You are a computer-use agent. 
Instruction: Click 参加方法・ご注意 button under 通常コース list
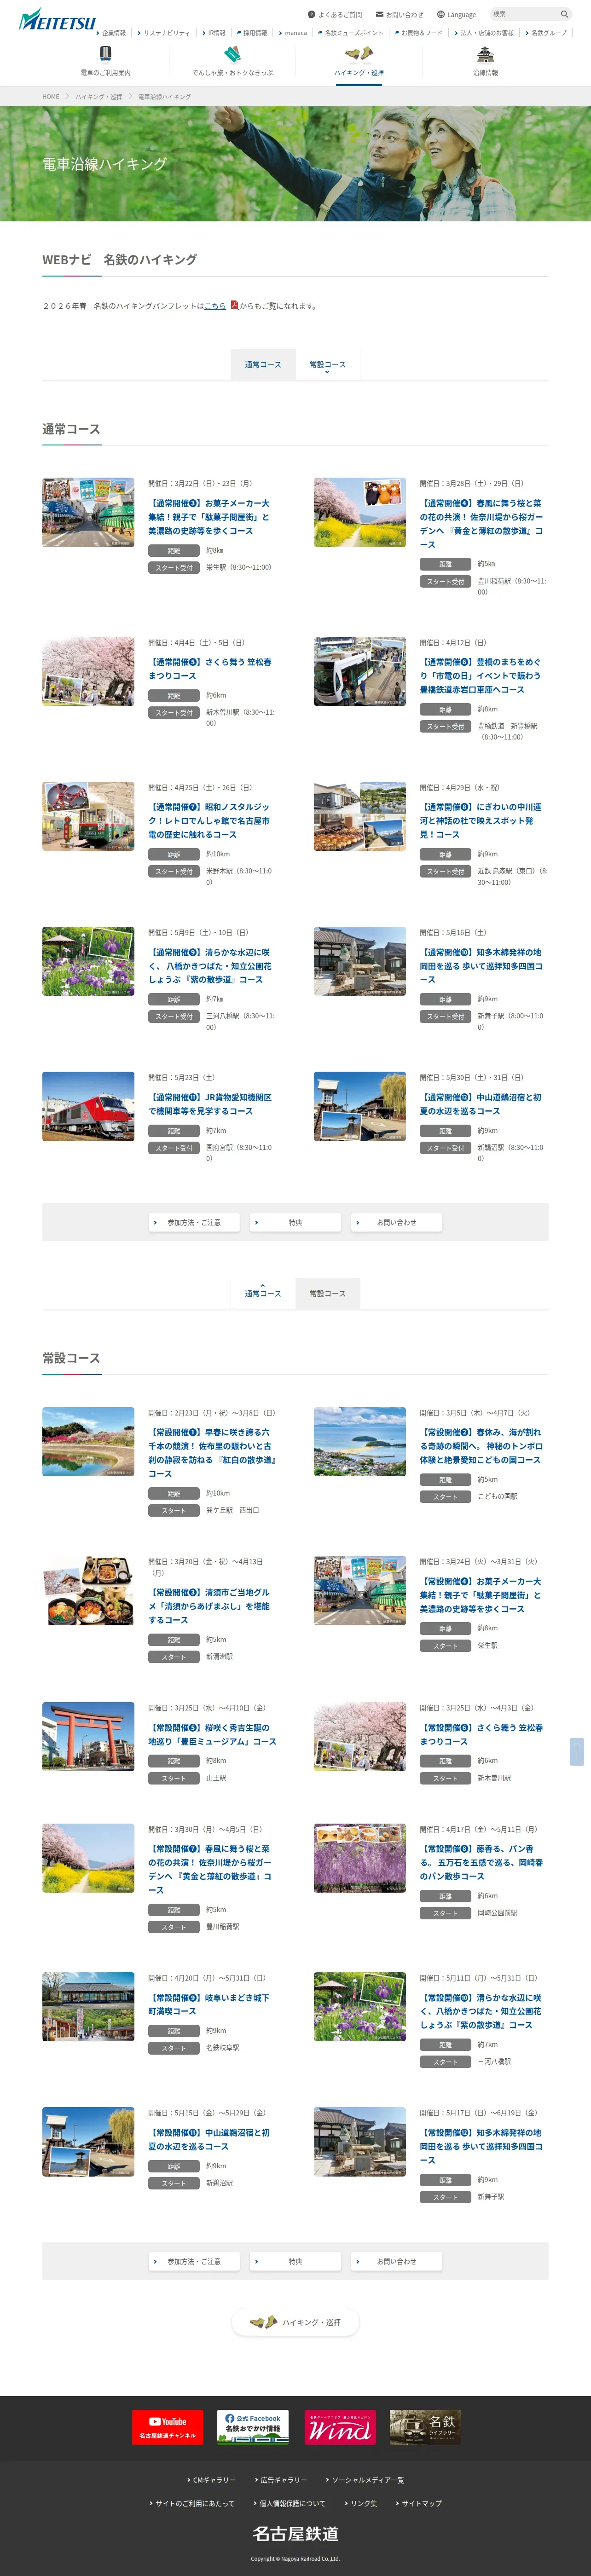coord(194,1222)
